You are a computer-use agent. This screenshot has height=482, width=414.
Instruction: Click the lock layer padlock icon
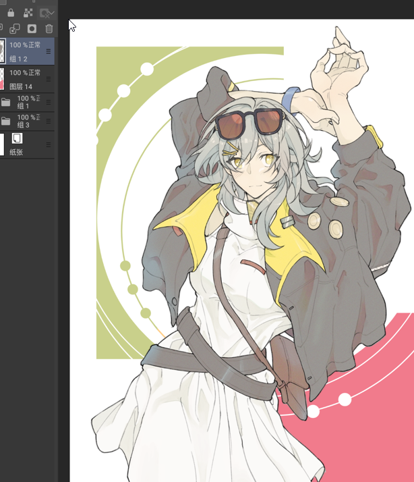coord(11,13)
